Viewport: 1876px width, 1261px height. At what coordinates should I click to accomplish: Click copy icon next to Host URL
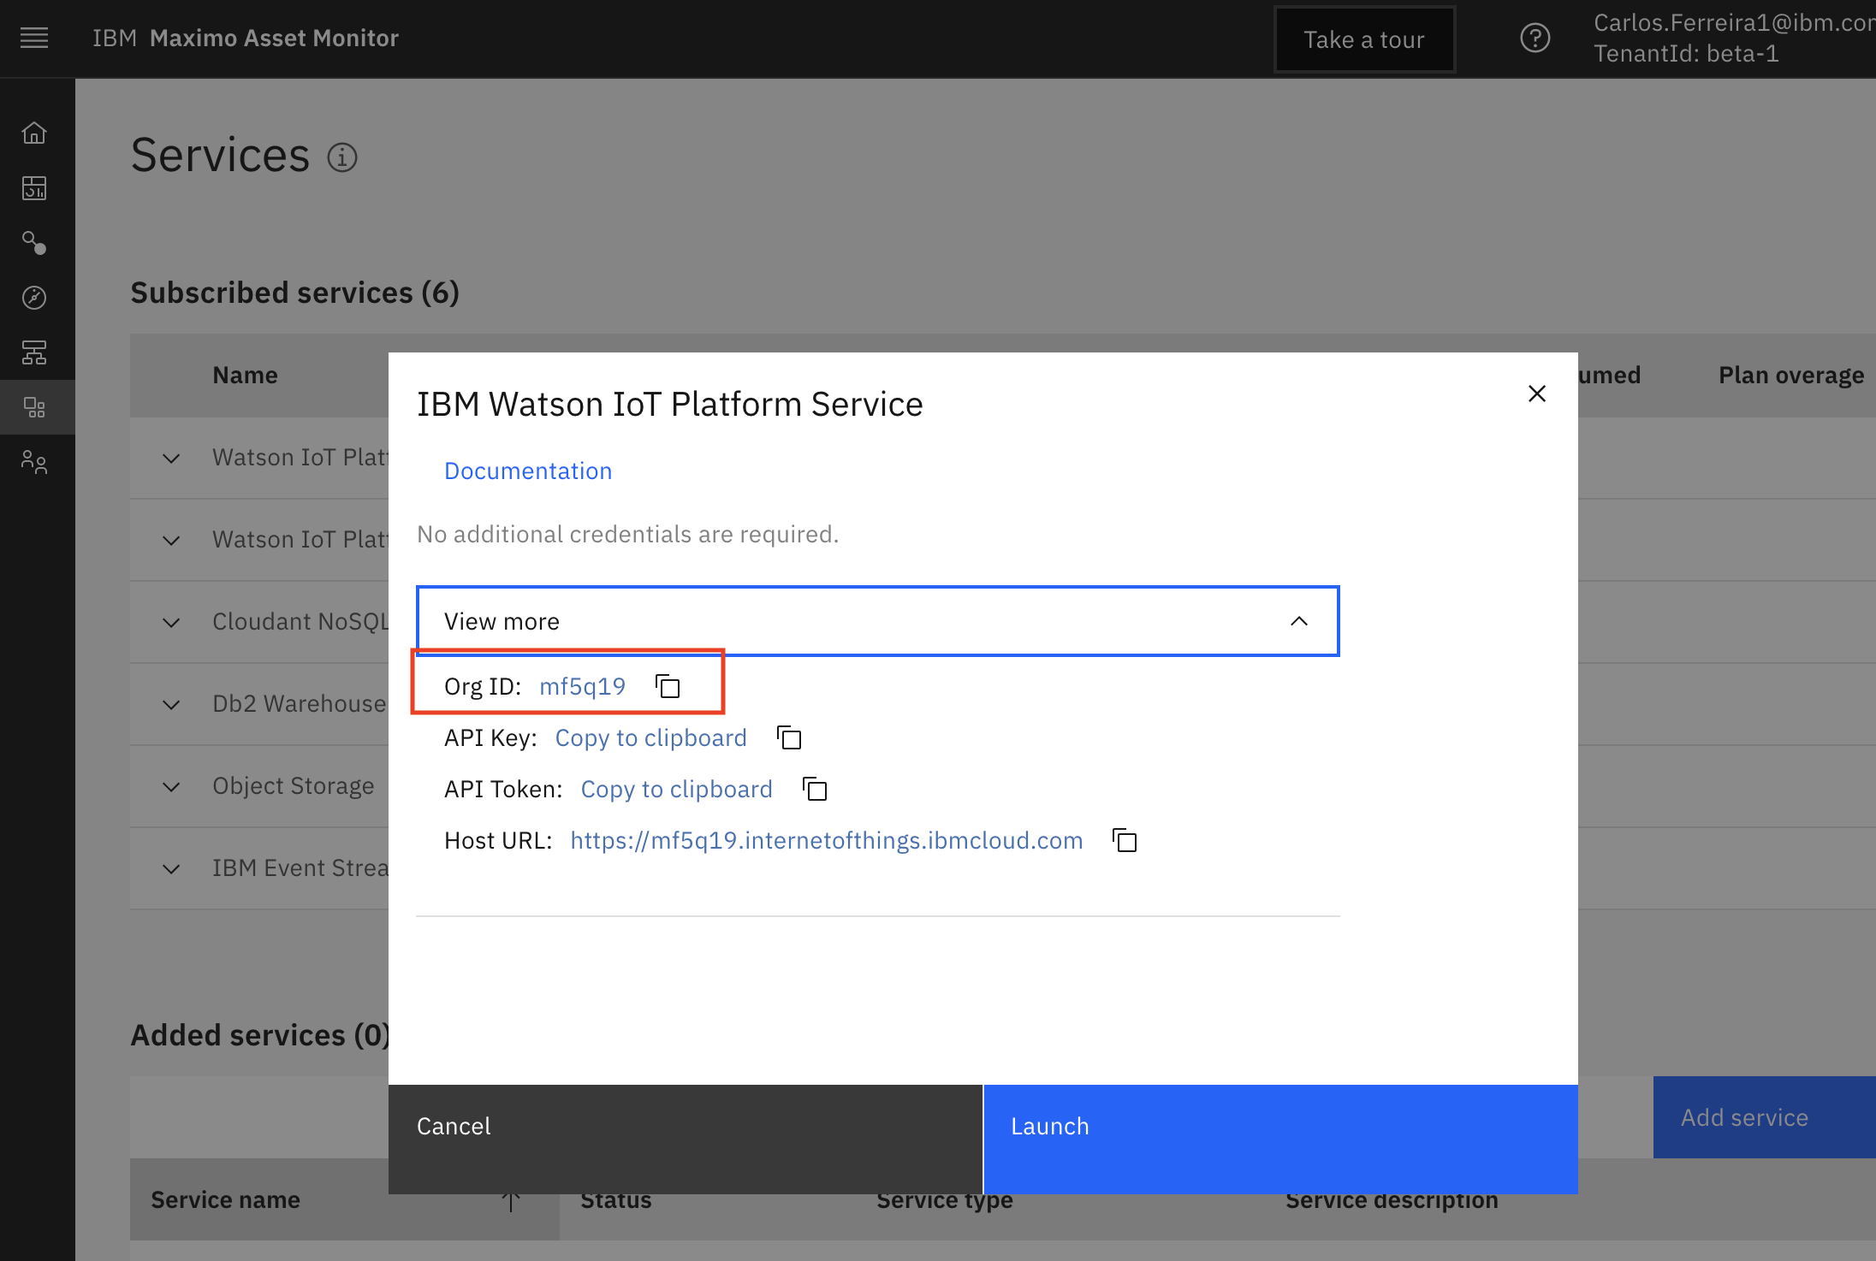1125,840
